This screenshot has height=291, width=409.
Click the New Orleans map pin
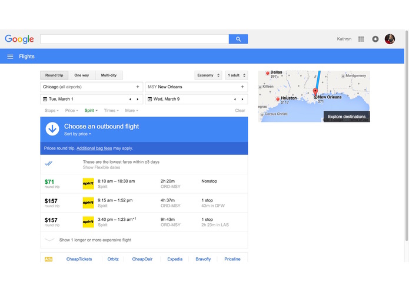coord(315,92)
